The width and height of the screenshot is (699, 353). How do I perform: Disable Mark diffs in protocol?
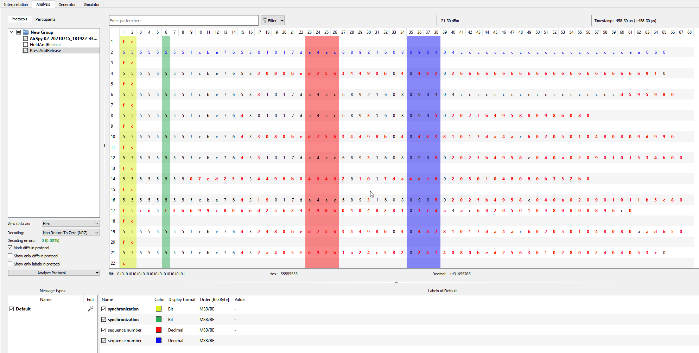pyautogui.click(x=10, y=248)
